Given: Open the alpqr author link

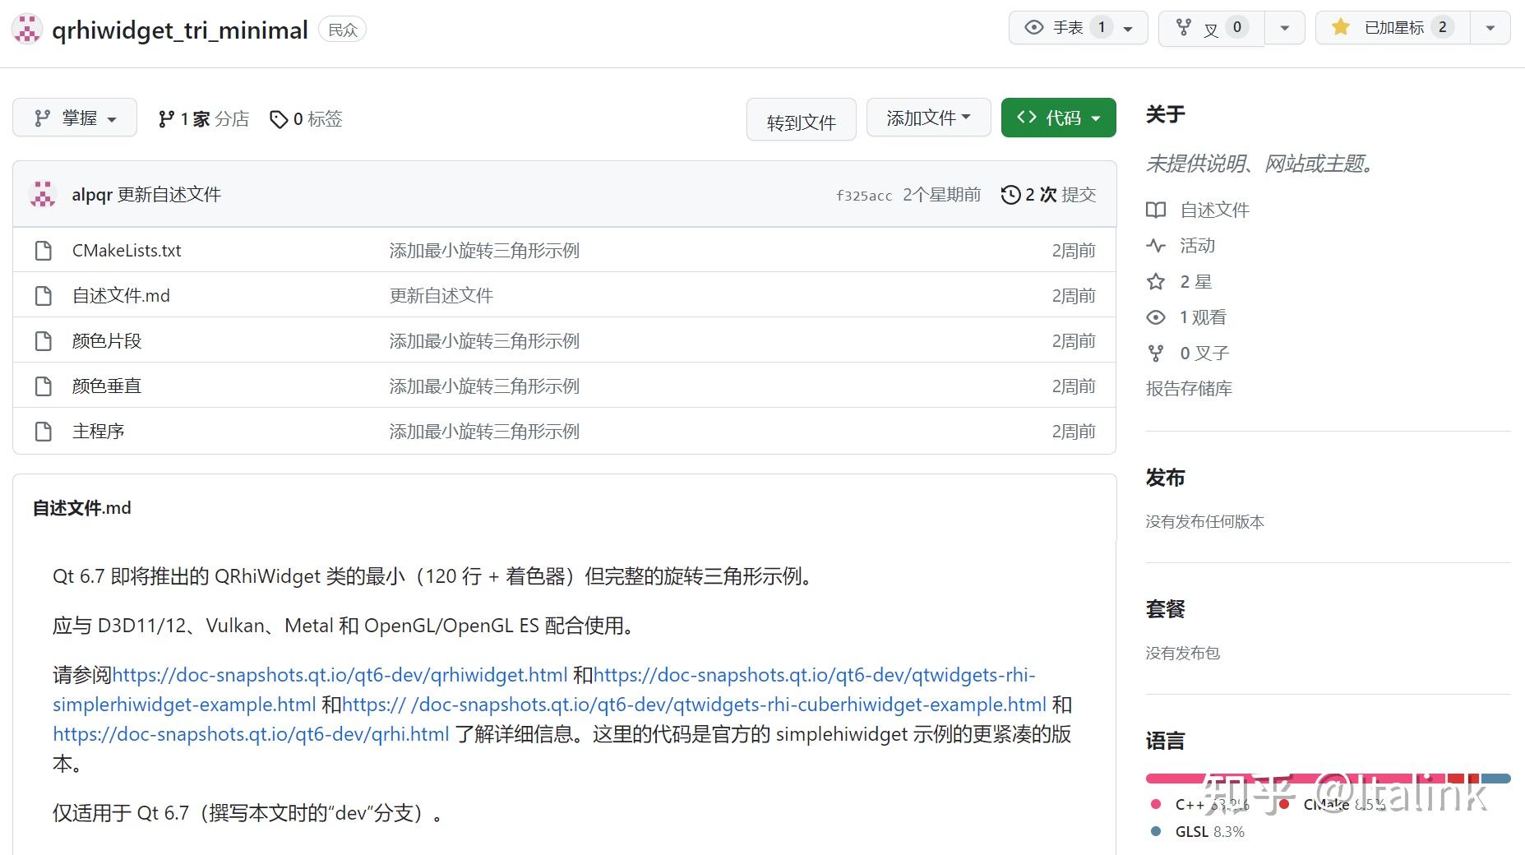Looking at the screenshot, I should tap(91, 195).
